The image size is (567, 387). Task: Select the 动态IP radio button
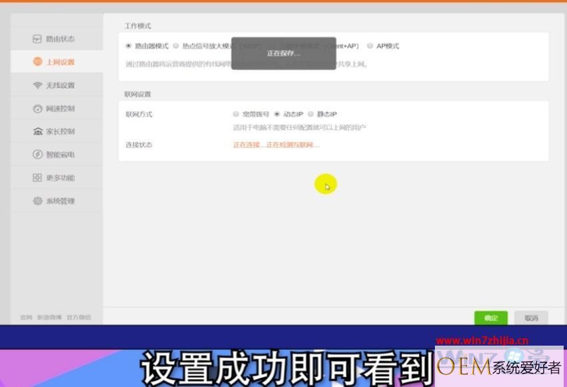pyautogui.click(x=277, y=114)
